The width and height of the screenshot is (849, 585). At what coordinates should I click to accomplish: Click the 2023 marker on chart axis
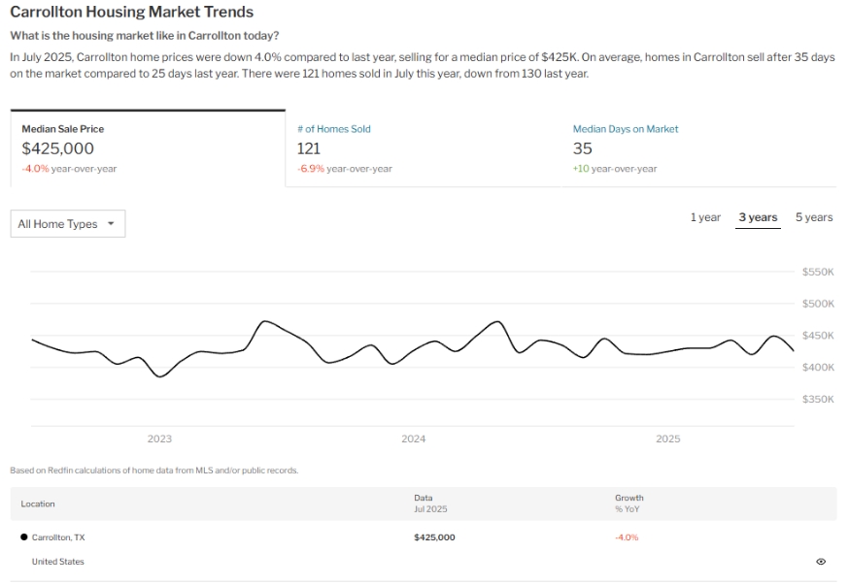pyautogui.click(x=159, y=439)
